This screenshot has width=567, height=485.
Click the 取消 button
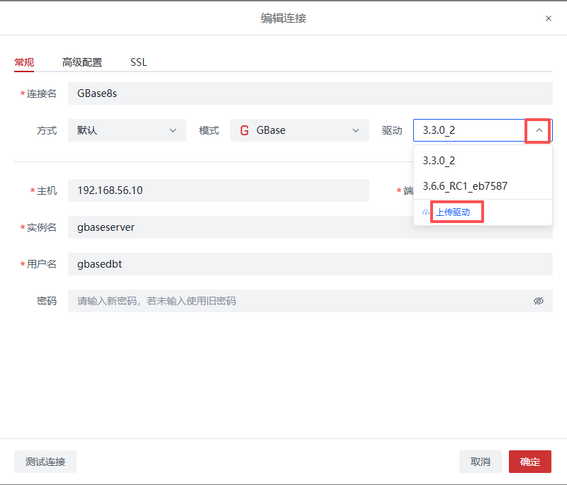[x=481, y=462]
